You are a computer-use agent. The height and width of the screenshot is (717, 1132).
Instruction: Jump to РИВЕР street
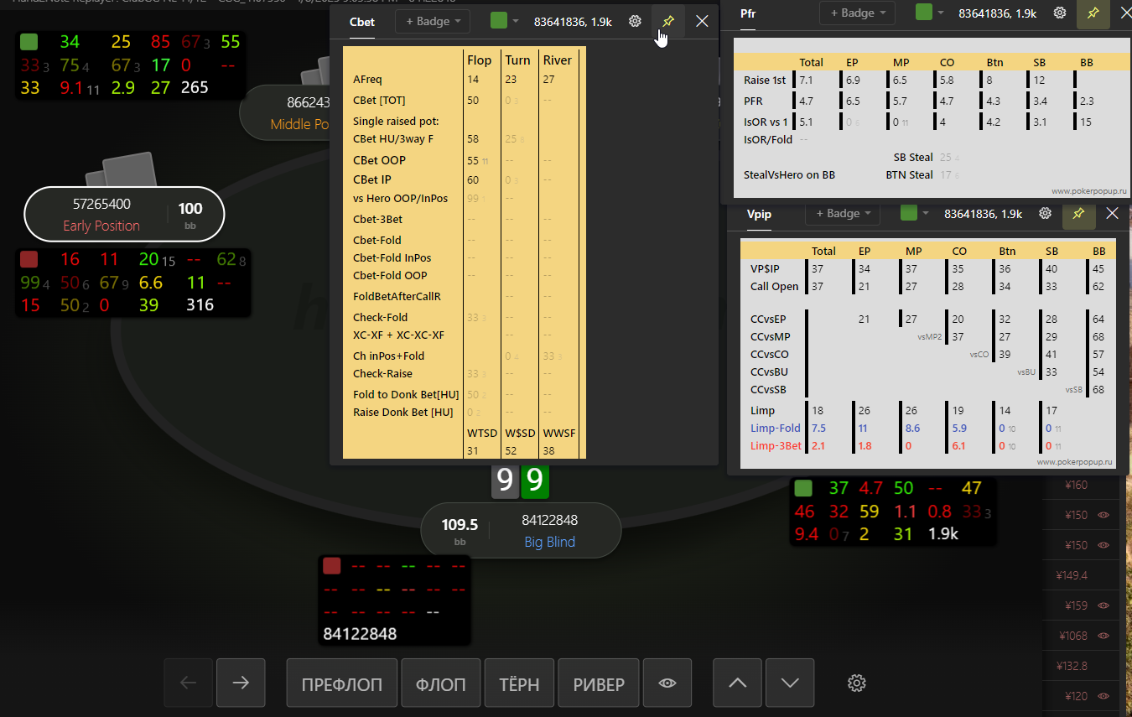599,683
